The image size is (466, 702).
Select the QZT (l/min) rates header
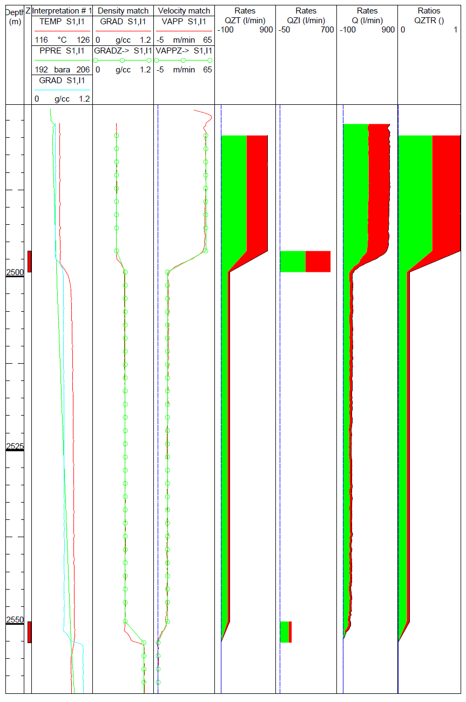pos(245,21)
